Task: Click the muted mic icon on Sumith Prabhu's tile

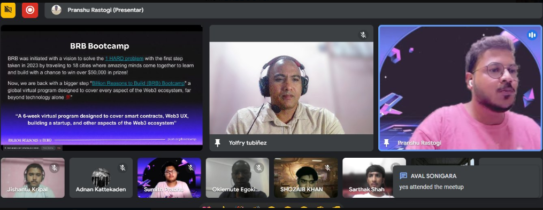Action: coord(191,168)
